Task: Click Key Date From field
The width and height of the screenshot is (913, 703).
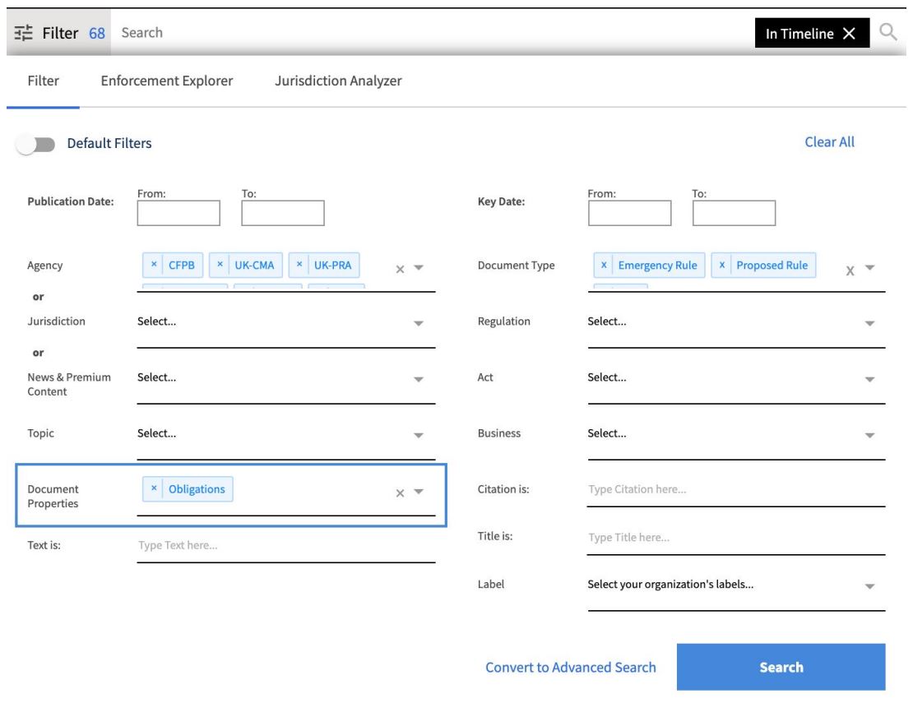Action: [x=629, y=213]
